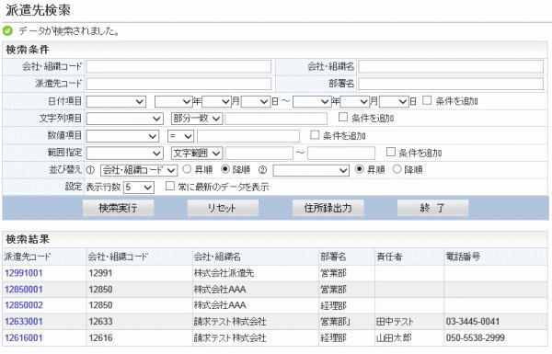
Task: Check 条件を追加 in the 日付項目 row
Action: (427, 100)
